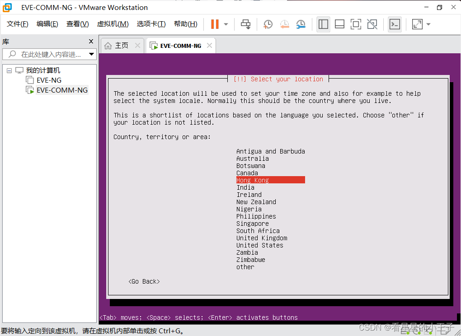Select Botswana in the location list
Image resolution: width=461 pixels, height=336 pixels.
click(x=251, y=166)
